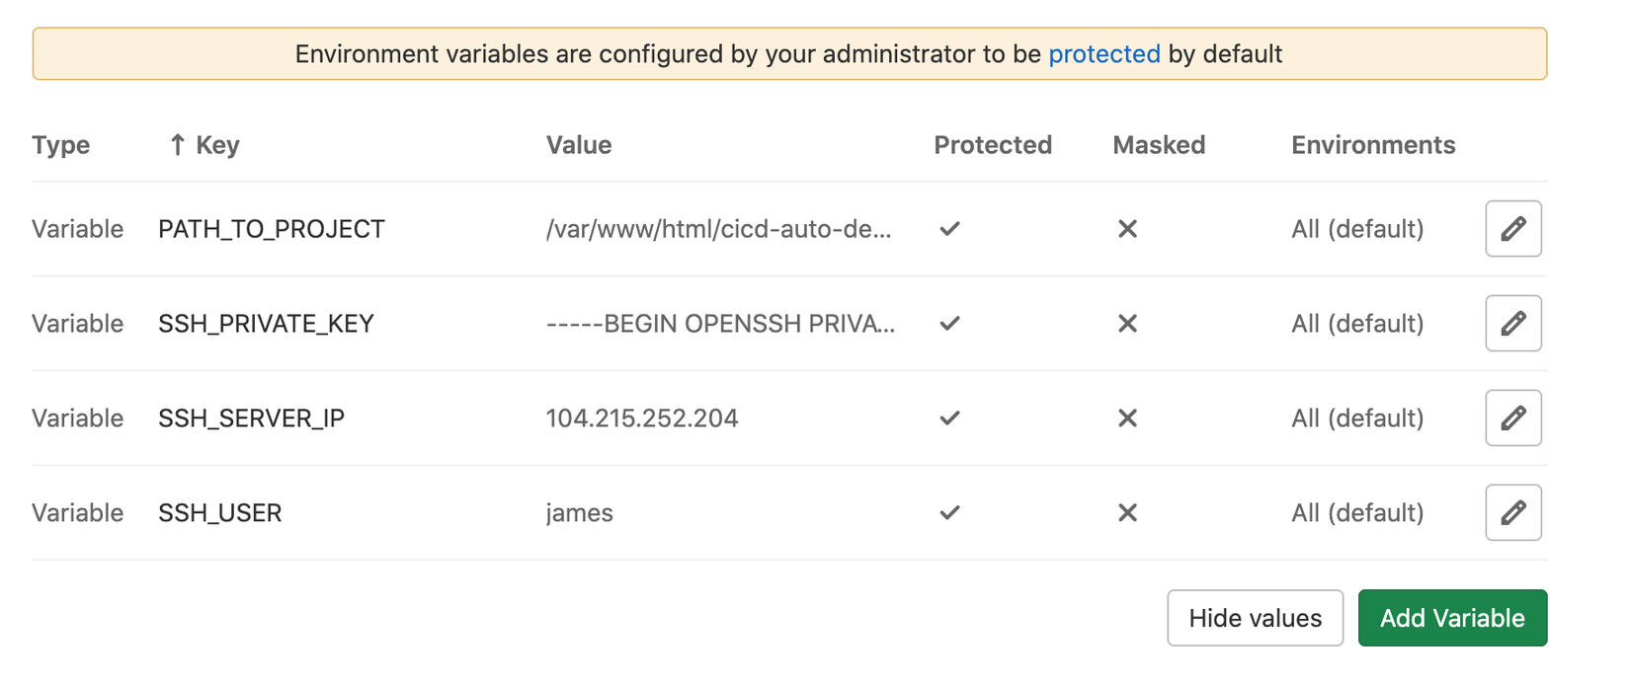Click the BEGIN OPENSSH private key value
1630x684 pixels.
[720, 324]
